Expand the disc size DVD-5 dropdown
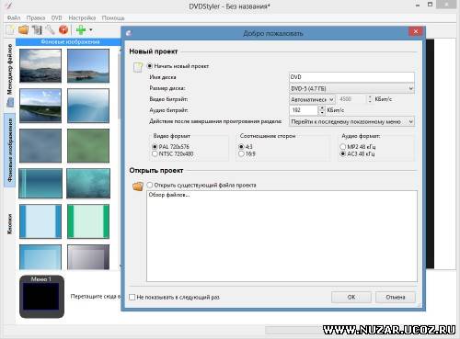This screenshot has width=460, height=339. click(x=351, y=89)
